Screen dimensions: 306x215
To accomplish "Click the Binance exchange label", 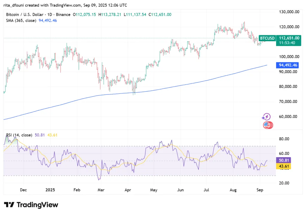I will (x=63, y=15).
